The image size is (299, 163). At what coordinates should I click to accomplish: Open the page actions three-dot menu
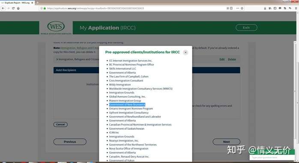coord(238,8)
